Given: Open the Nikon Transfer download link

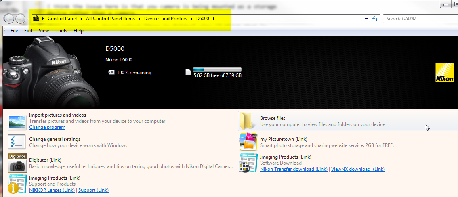Looking at the screenshot, I should (294, 169).
